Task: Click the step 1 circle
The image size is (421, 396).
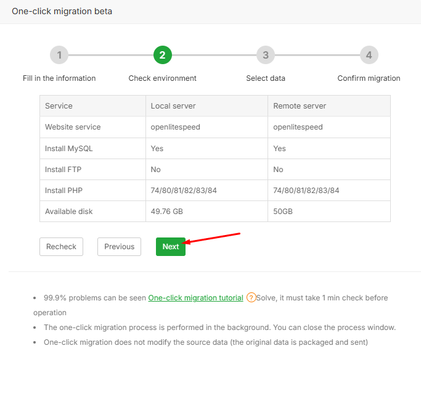Action: [x=59, y=55]
